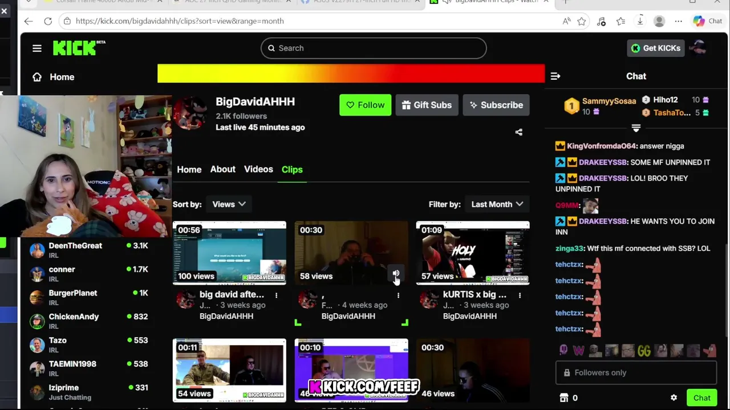This screenshot has height=410, width=730.
Task: Open options menu for 'kURTIS x big' clip
Action: click(x=520, y=295)
